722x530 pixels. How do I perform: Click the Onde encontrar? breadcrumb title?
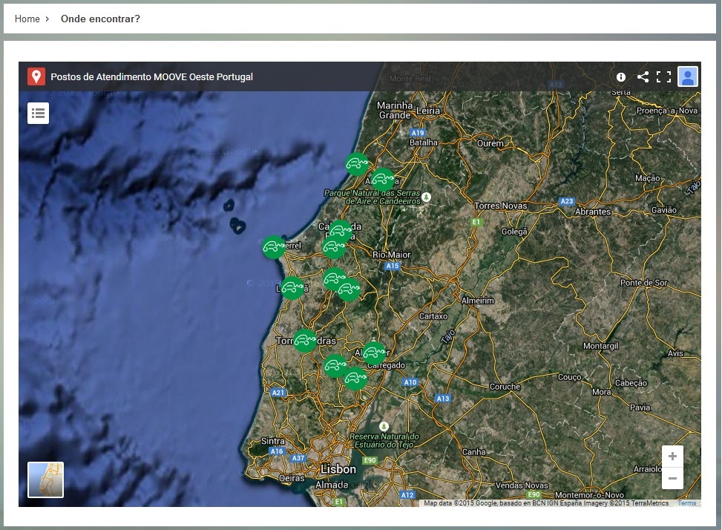coord(100,19)
